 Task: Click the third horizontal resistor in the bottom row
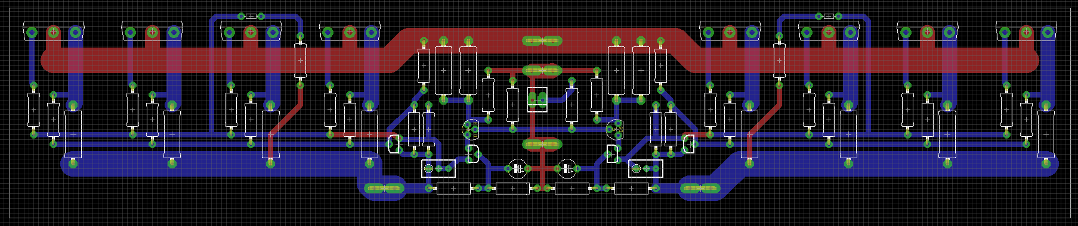coord(572,189)
